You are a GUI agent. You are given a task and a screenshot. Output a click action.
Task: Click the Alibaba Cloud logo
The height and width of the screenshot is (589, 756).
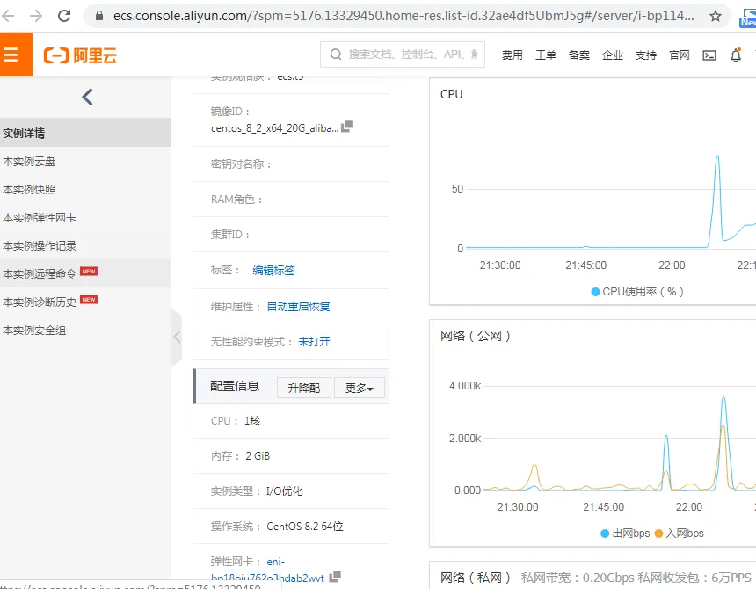click(81, 55)
